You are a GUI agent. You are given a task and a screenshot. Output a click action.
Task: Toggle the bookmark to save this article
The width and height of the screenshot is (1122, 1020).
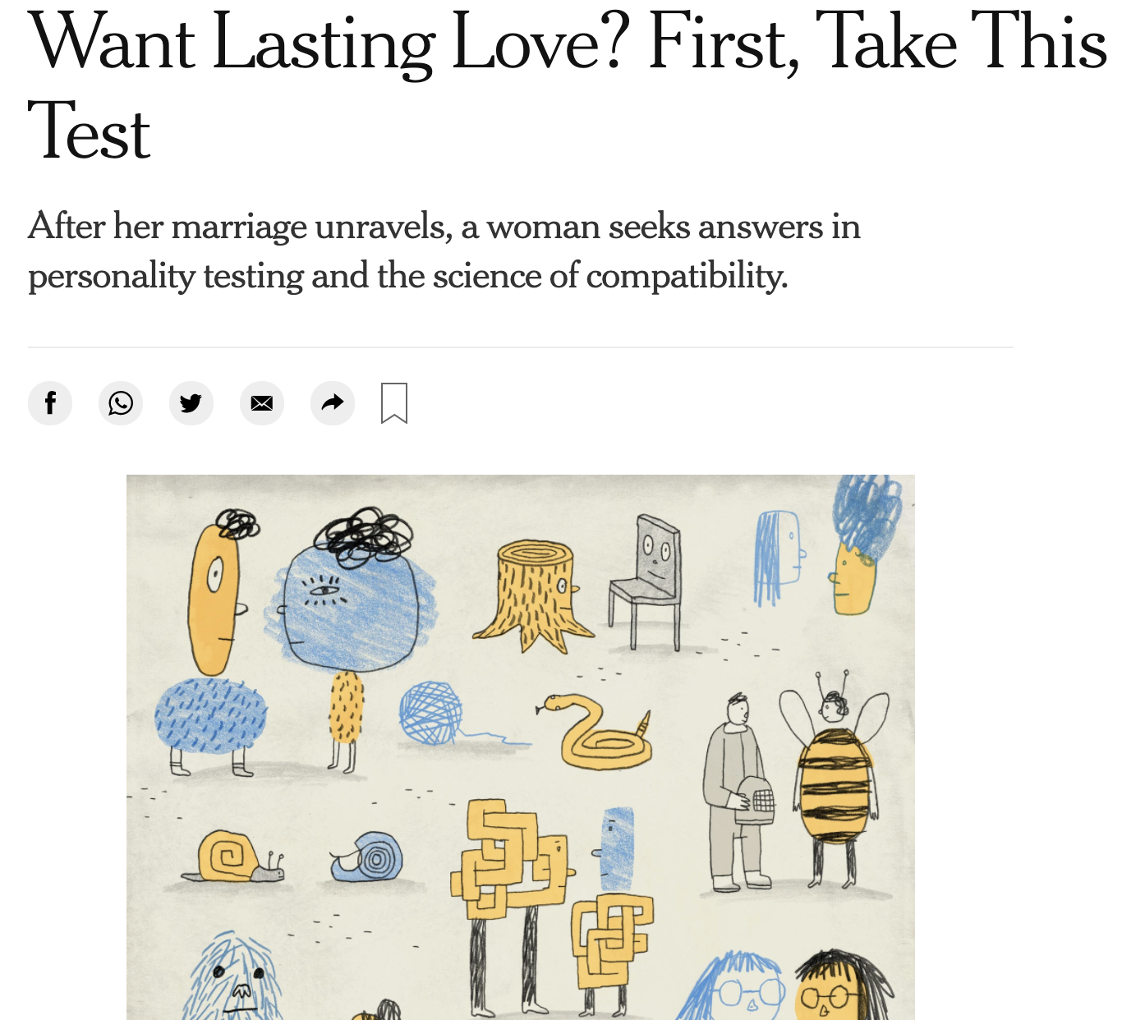394,403
